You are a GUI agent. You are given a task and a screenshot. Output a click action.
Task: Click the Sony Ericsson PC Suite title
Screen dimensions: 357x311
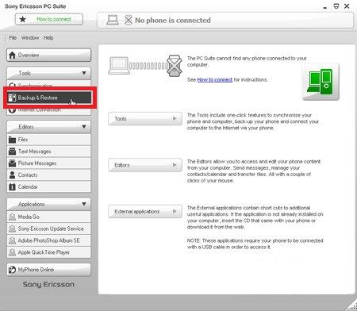click(x=36, y=6)
